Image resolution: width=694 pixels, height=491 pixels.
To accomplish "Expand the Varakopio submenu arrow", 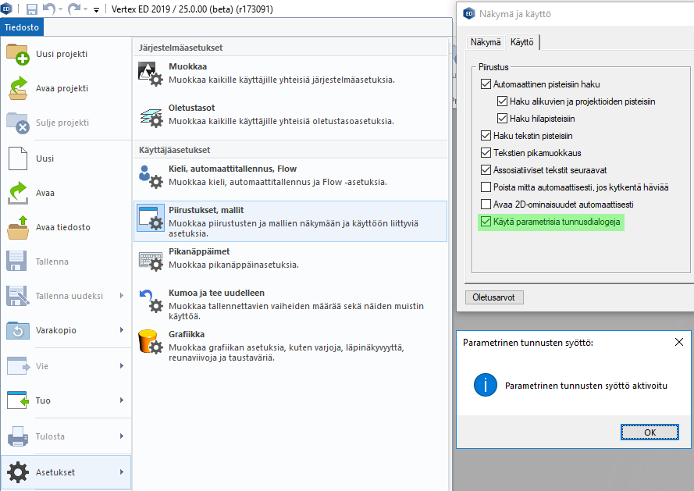I will [121, 330].
